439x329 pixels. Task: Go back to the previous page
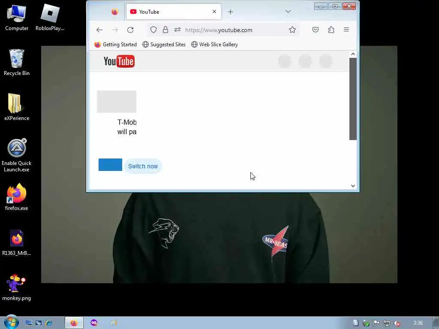point(99,30)
